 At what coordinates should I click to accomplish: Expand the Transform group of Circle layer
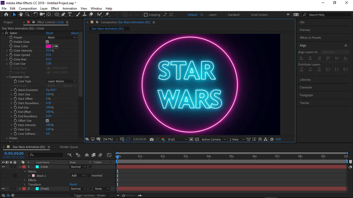[x=25, y=185]
